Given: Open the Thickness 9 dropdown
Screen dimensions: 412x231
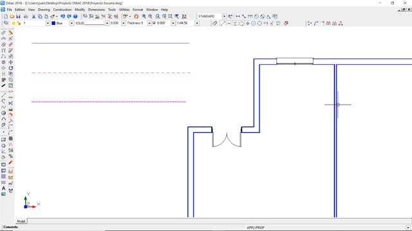Looking at the screenshot, I should pos(149,23).
